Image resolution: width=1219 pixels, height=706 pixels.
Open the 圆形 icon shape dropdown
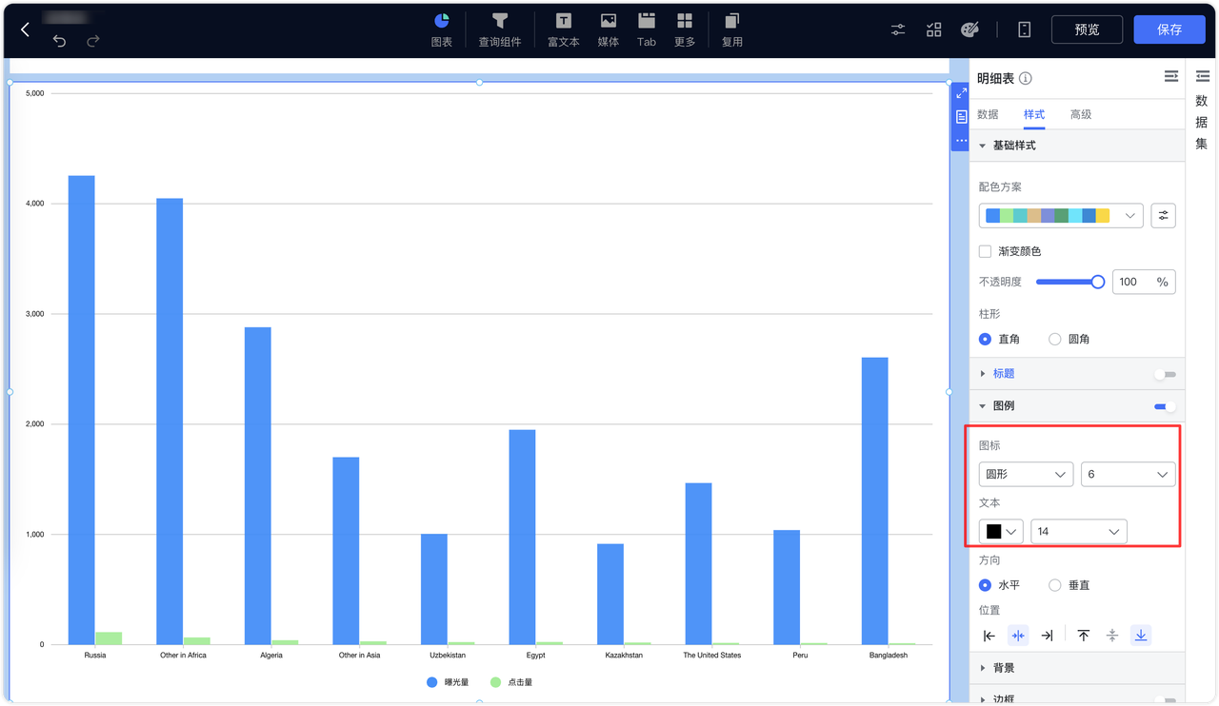coord(1026,474)
